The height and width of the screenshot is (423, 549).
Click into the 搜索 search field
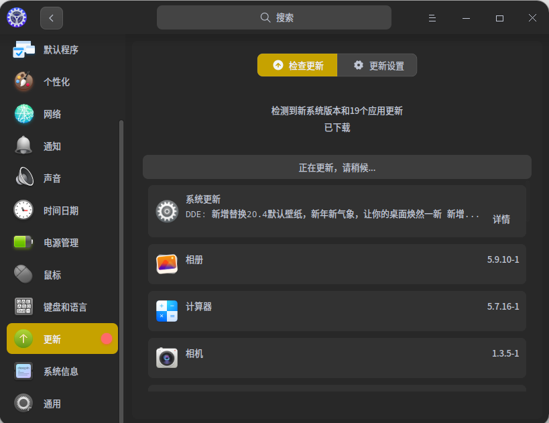[x=274, y=17]
